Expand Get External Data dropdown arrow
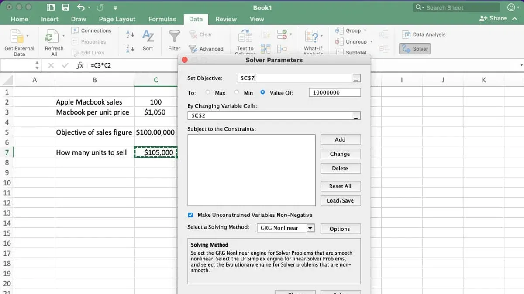 (28, 35)
